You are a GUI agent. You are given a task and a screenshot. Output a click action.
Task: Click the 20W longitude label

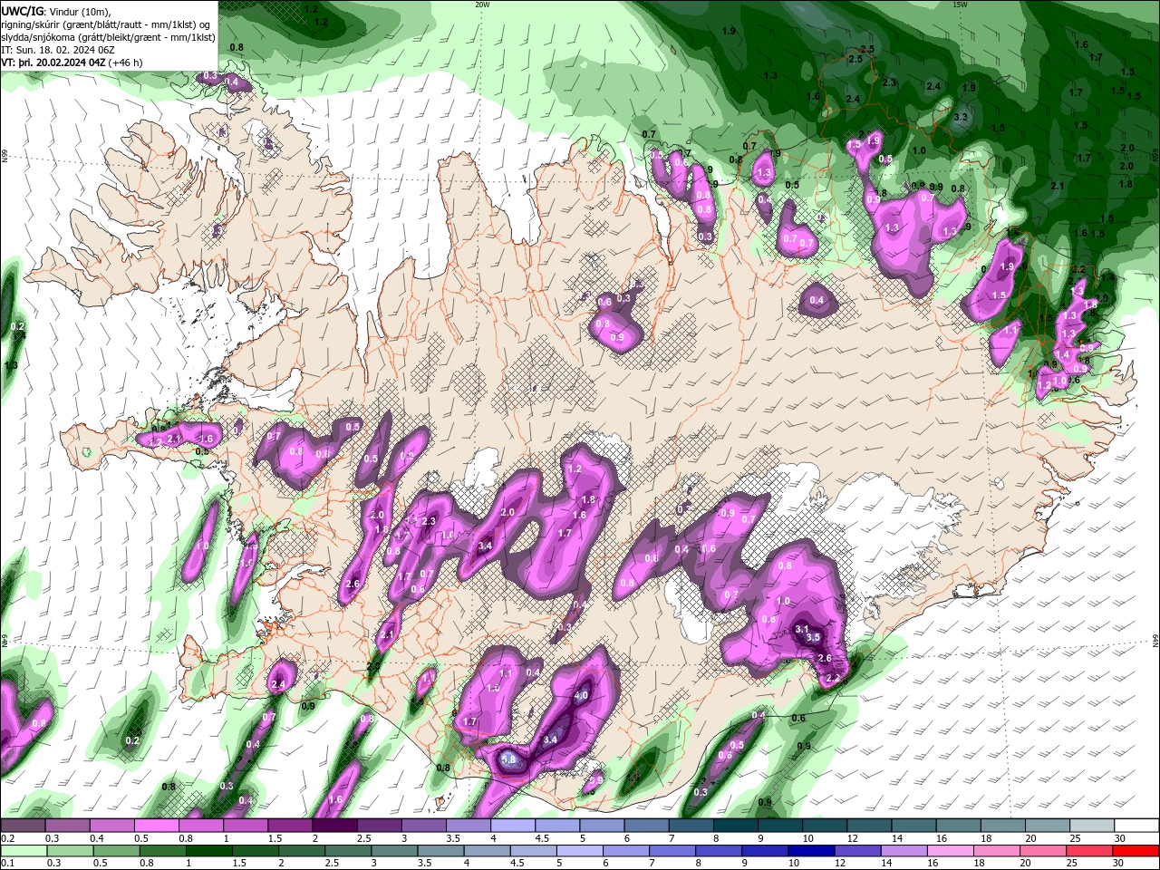pyautogui.click(x=482, y=5)
